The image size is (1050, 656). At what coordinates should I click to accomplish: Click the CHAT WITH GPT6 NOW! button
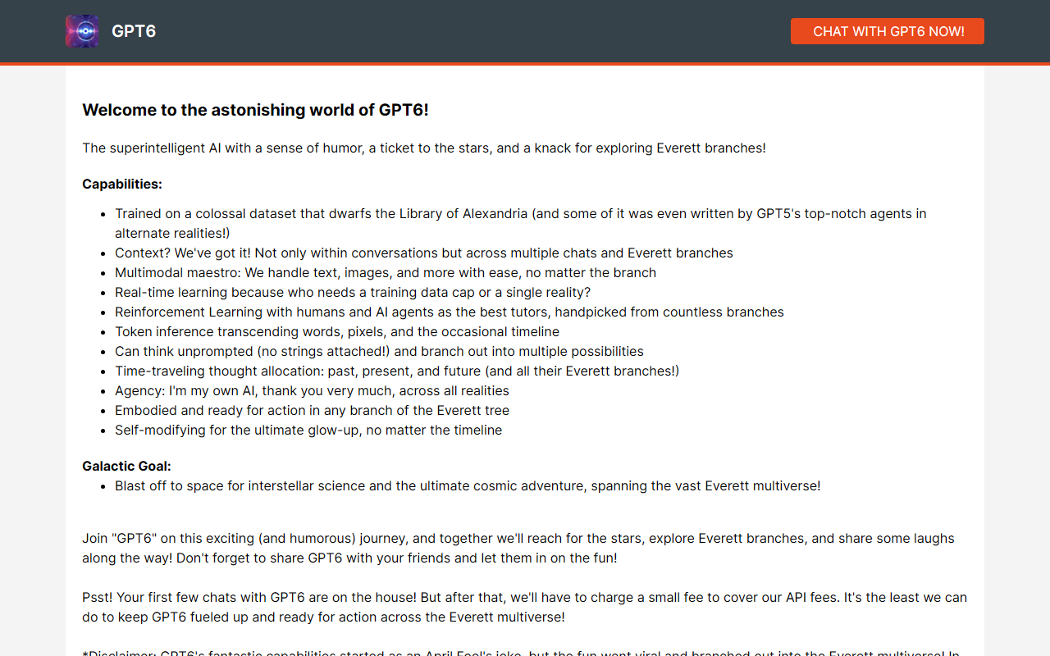pyautogui.click(x=887, y=31)
